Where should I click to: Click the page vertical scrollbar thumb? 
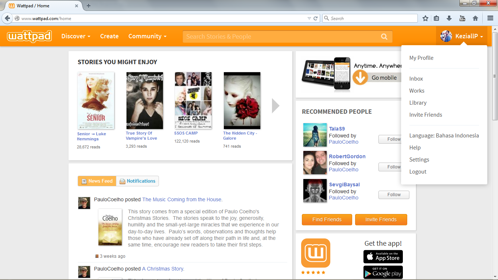click(495, 76)
